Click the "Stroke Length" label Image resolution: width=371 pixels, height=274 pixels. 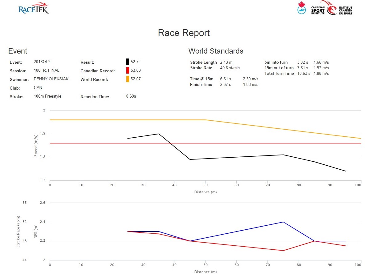(x=203, y=62)
